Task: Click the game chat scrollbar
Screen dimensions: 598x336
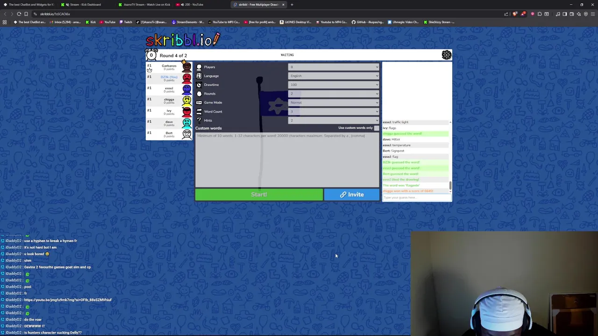Action: point(450,186)
